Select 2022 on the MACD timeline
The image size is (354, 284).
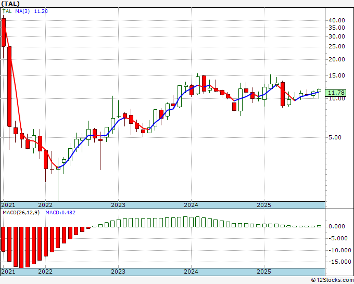45,272
